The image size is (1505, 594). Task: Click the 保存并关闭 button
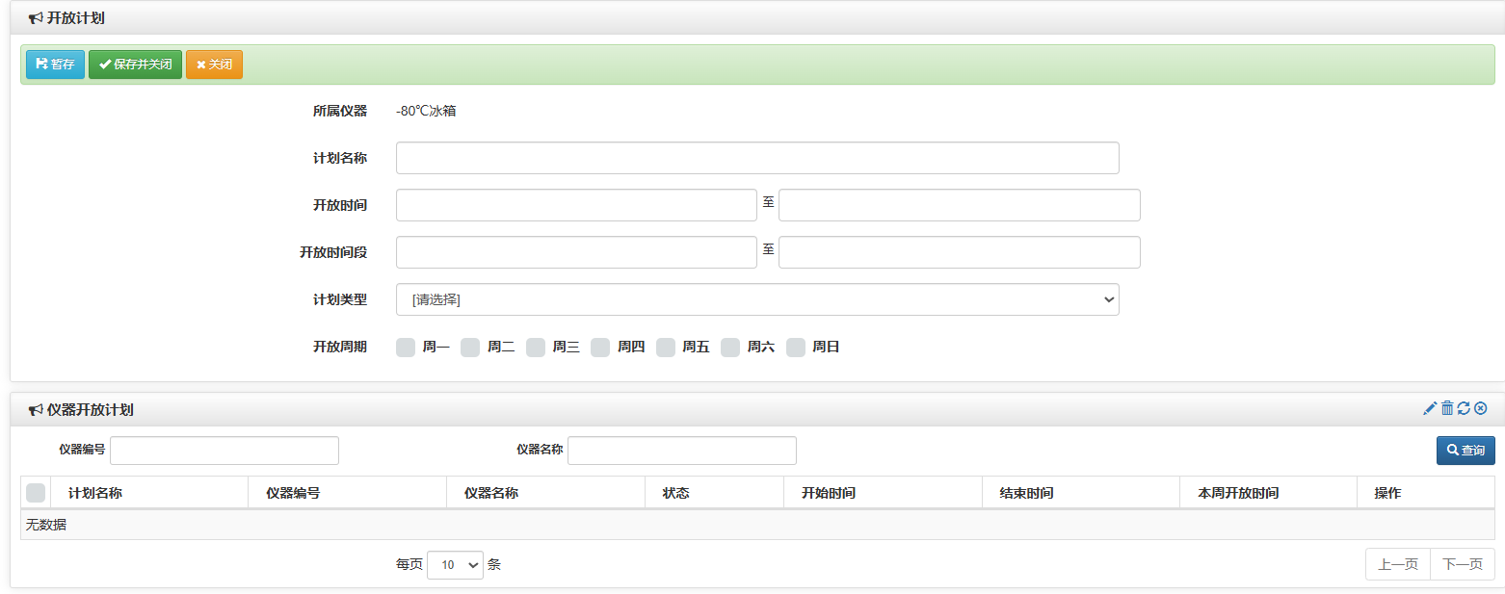point(134,64)
